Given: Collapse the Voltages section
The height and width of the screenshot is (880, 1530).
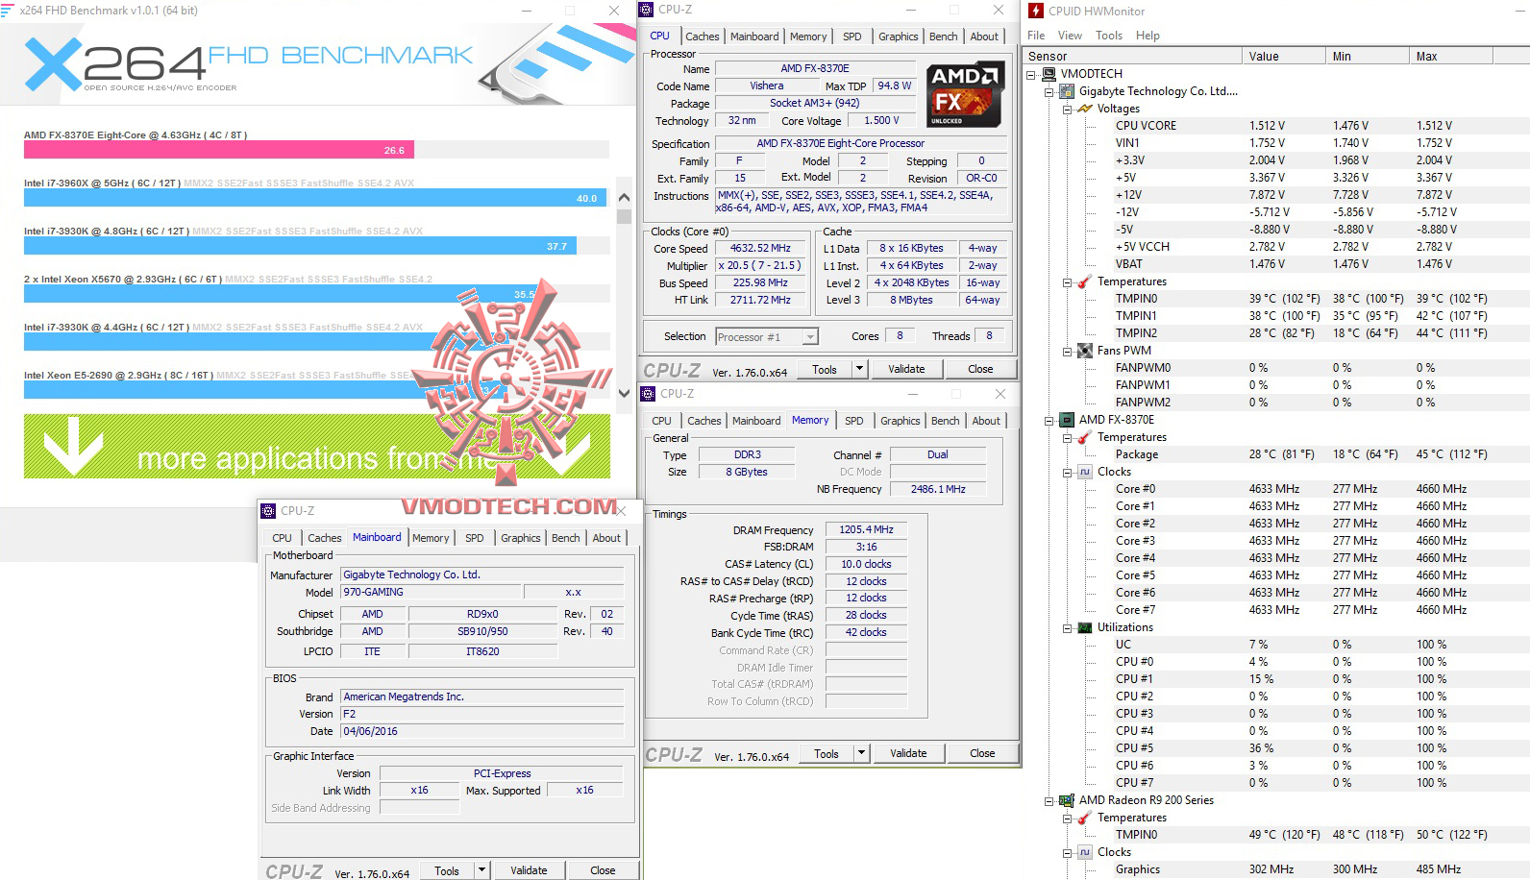Looking at the screenshot, I should tap(1068, 110).
